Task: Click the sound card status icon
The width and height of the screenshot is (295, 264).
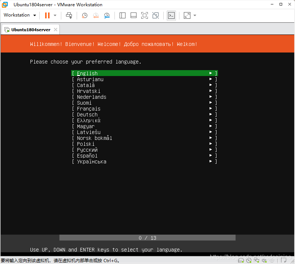Action: point(264,261)
